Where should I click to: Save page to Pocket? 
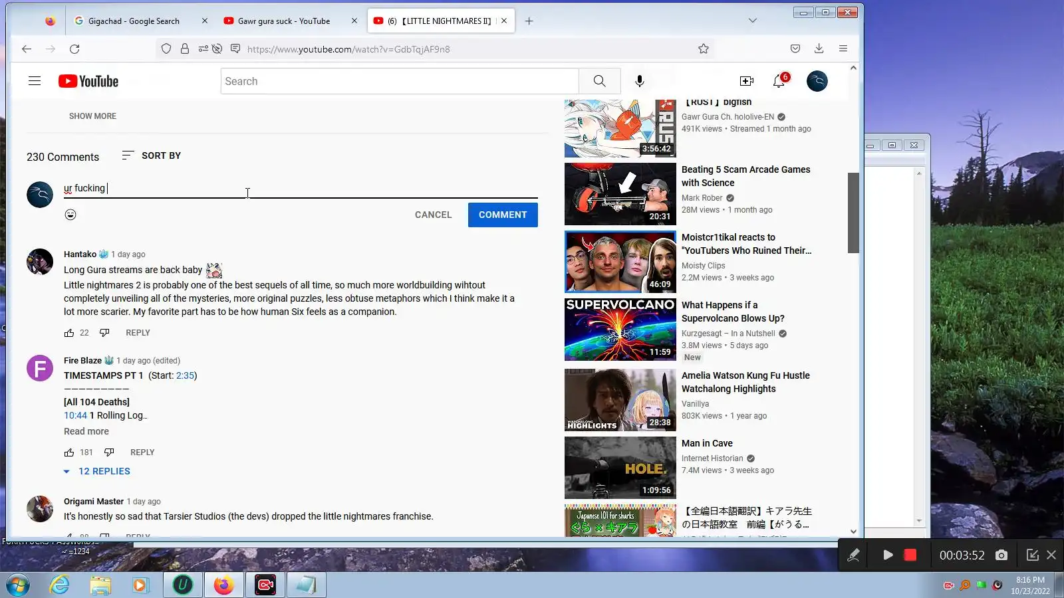point(795,49)
